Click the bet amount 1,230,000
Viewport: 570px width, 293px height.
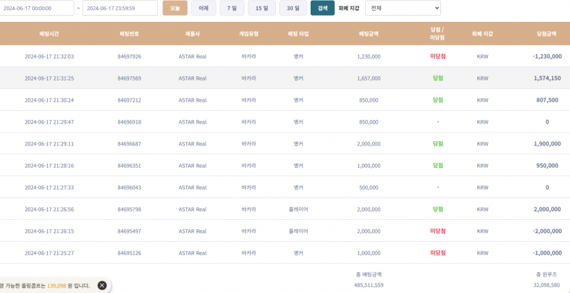pos(369,57)
